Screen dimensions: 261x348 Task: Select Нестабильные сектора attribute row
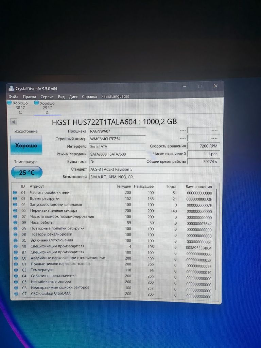pos(114,282)
